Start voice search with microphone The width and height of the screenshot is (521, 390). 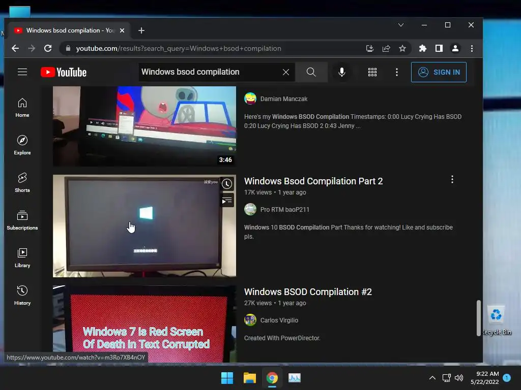[x=341, y=72]
